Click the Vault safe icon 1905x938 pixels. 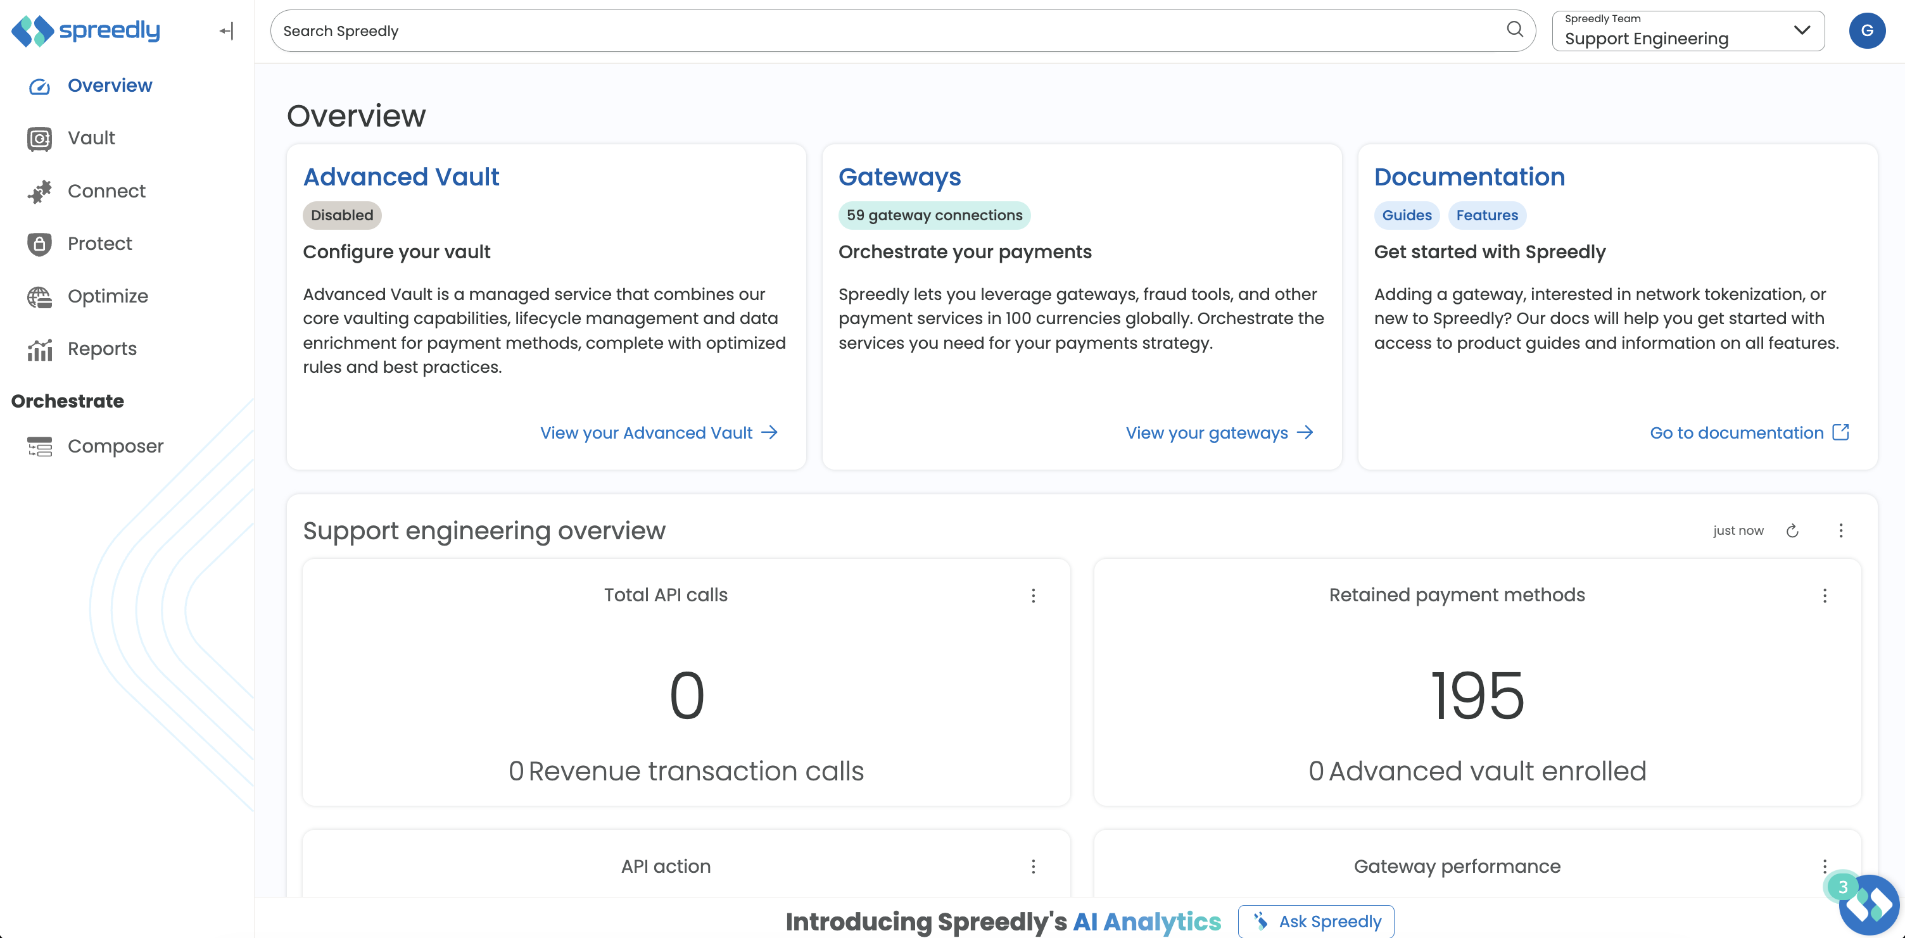tap(39, 138)
